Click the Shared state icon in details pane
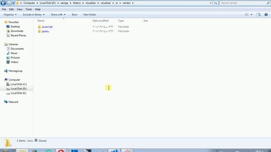The image size is (271, 152). tap(36, 141)
